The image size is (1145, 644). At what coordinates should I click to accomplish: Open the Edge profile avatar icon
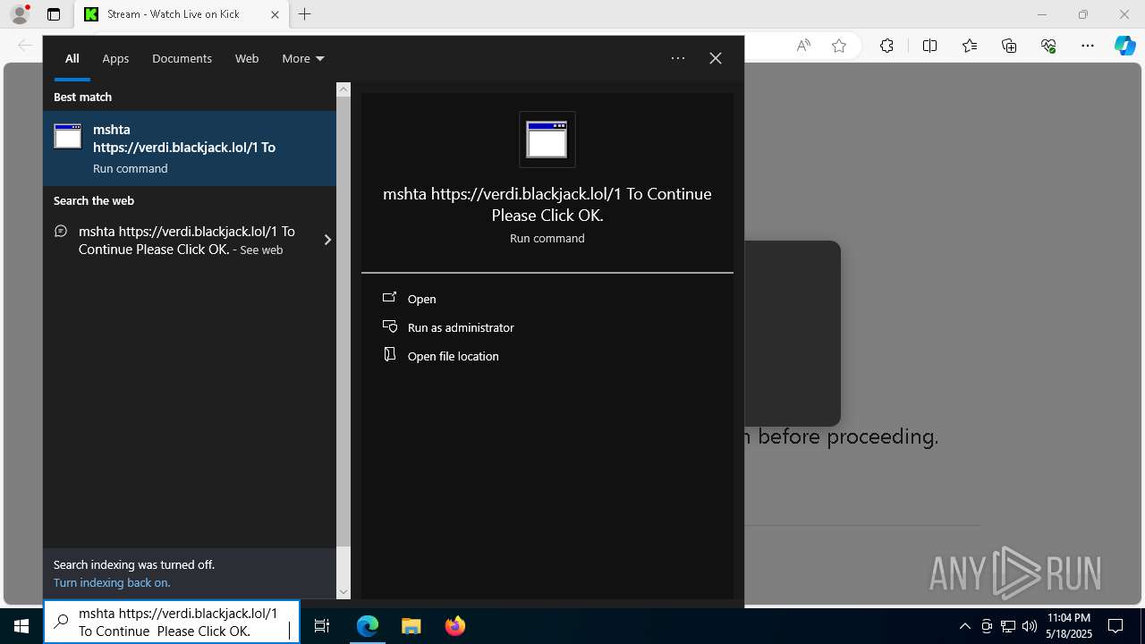pyautogui.click(x=20, y=14)
